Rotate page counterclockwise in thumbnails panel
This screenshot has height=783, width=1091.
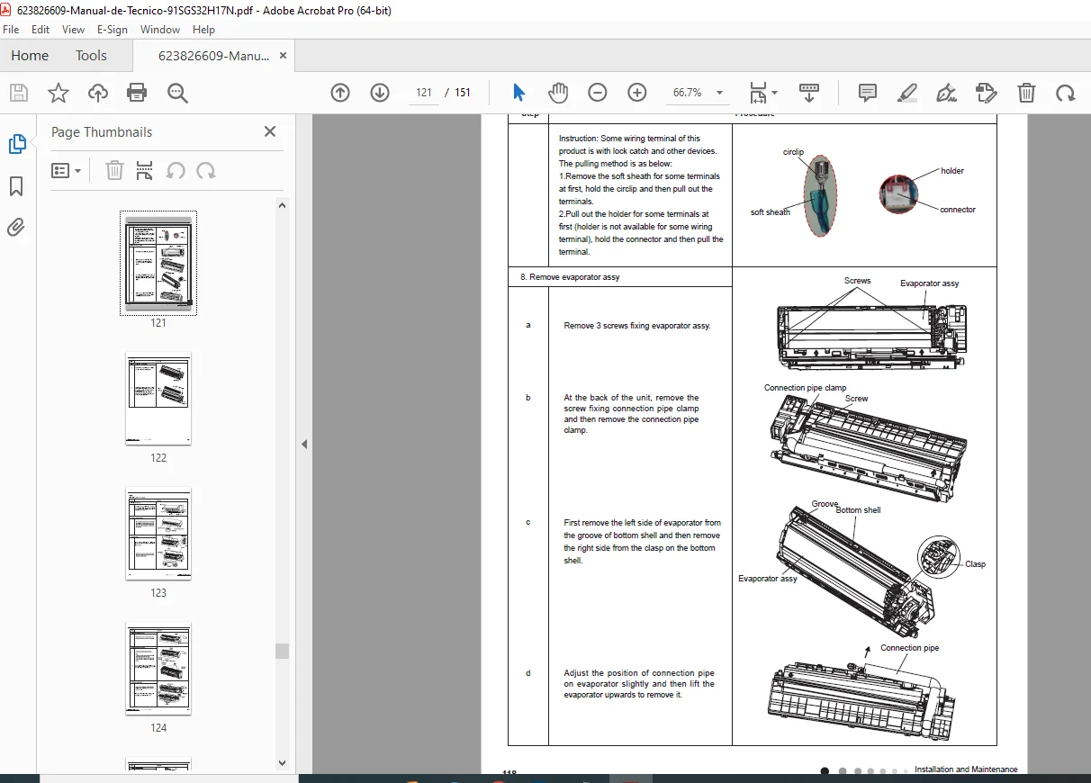coord(176,170)
